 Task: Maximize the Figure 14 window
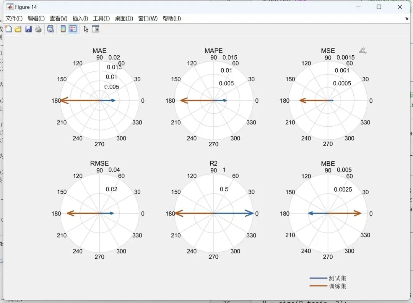(379, 7)
